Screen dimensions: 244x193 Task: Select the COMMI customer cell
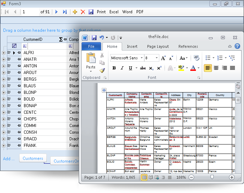44,126
